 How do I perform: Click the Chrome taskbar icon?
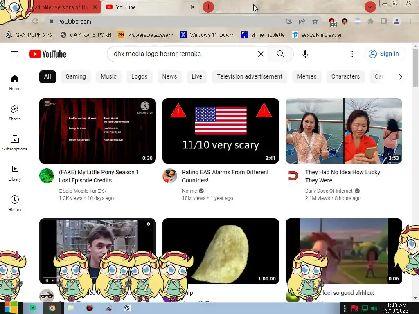(52, 308)
